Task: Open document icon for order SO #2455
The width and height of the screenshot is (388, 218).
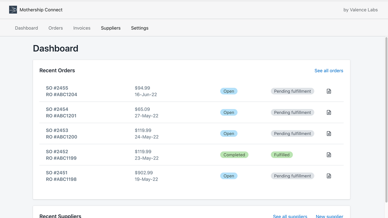Action: [329, 91]
